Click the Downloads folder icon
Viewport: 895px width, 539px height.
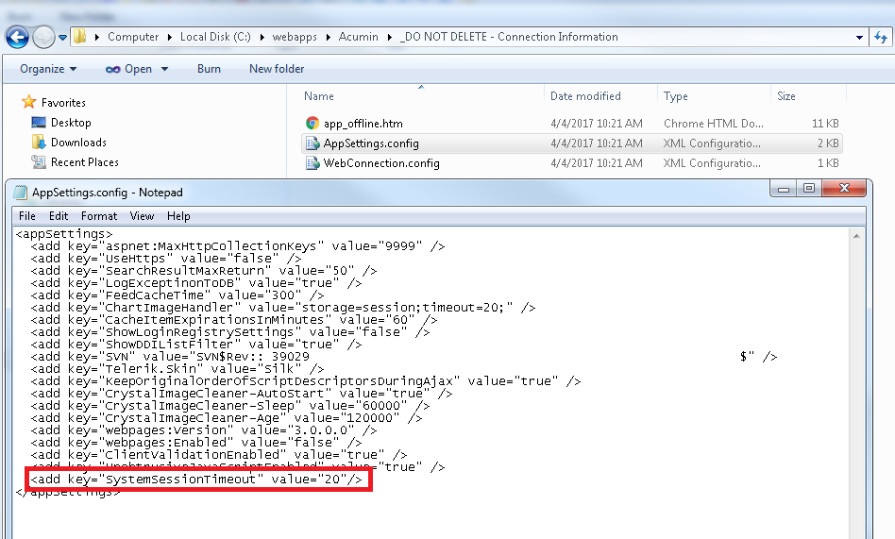click(x=39, y=142)
